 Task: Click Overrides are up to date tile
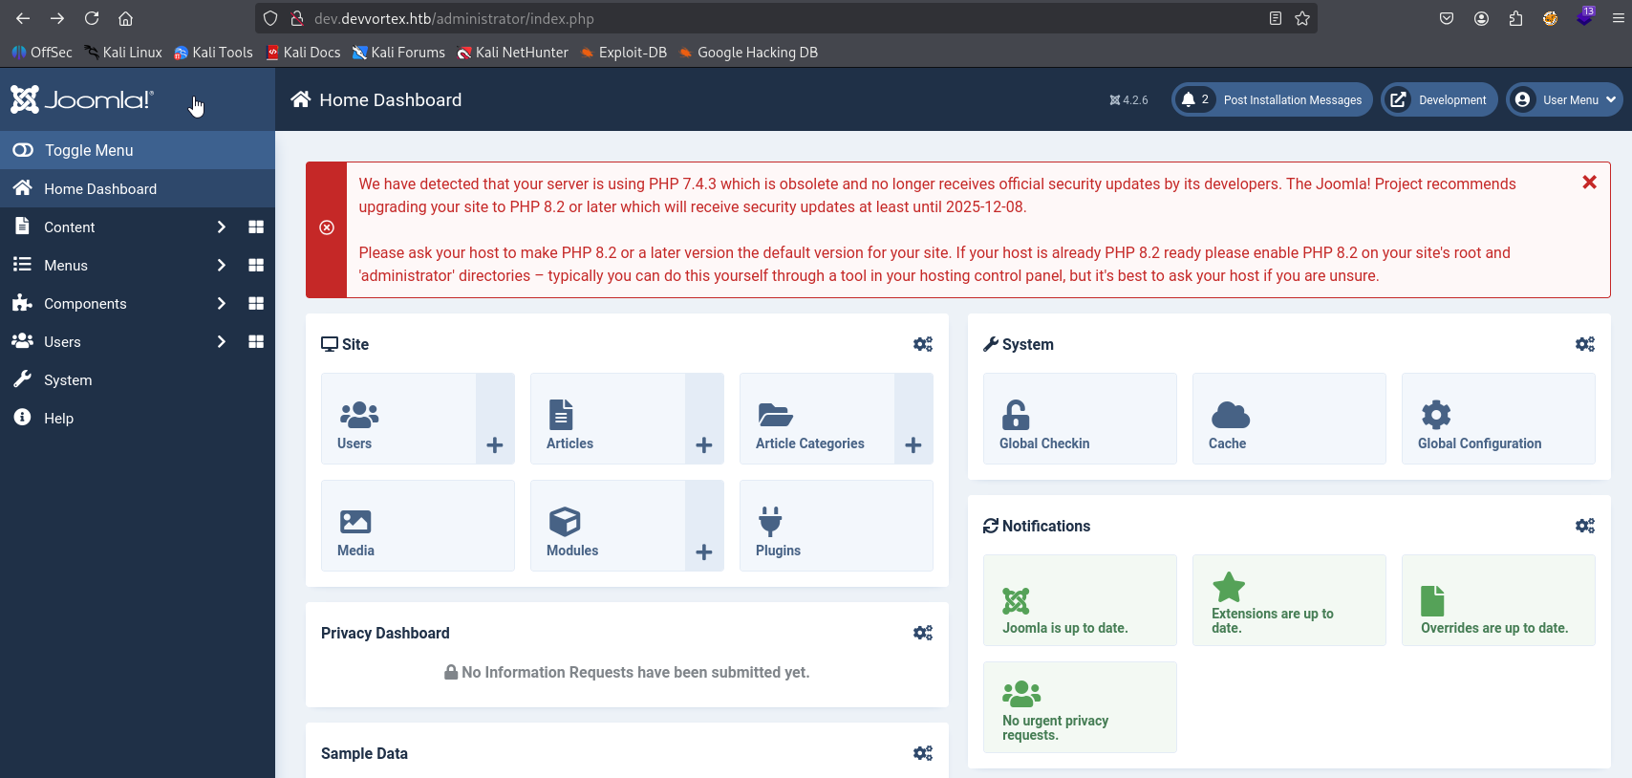(x=1498, y=600)
